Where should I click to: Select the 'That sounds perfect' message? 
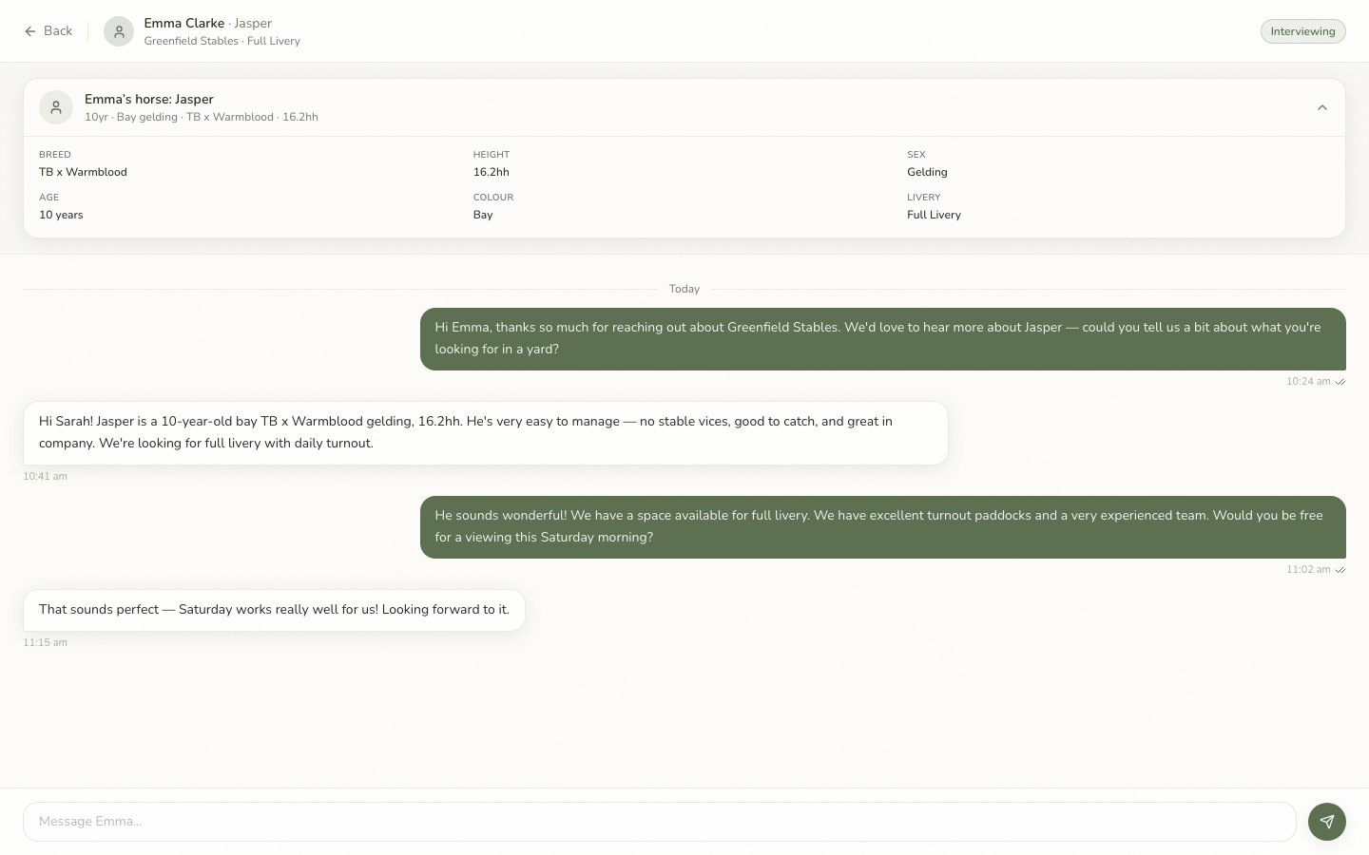274,610
